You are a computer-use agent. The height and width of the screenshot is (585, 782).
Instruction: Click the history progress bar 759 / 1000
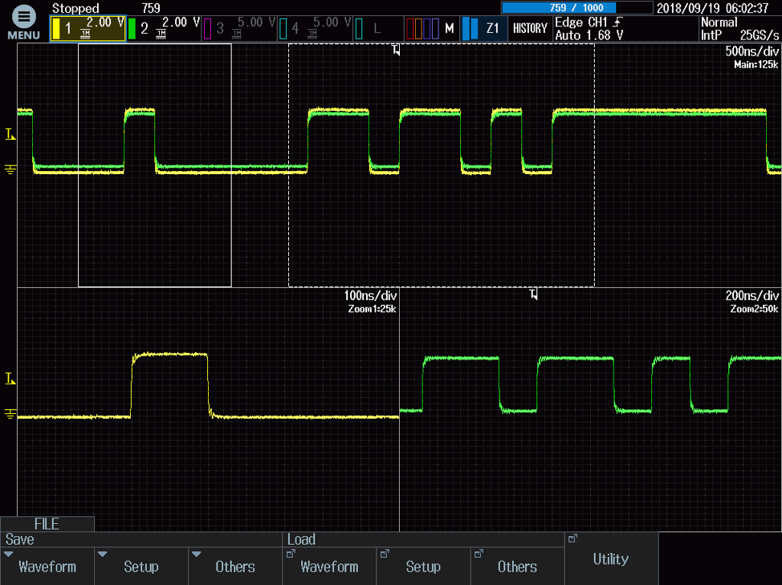pos(576,8)
